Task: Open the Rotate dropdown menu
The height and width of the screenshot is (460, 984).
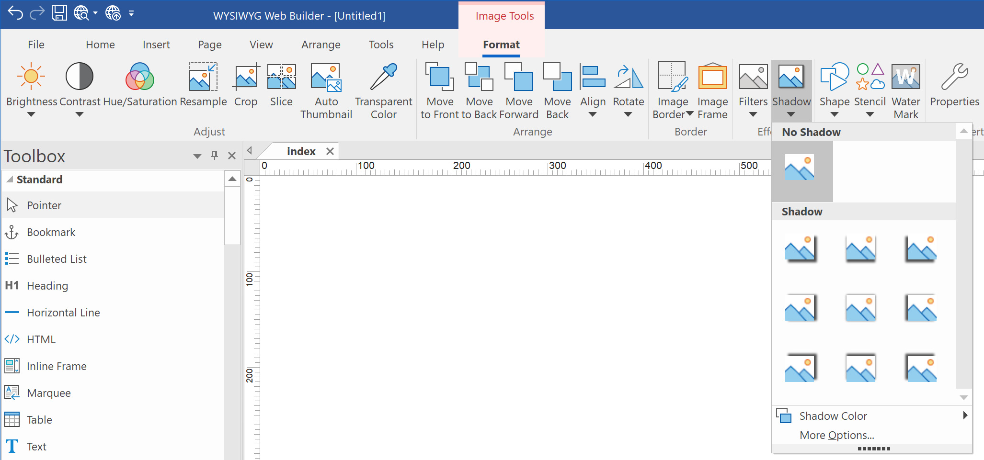Action: pos(628,114)
